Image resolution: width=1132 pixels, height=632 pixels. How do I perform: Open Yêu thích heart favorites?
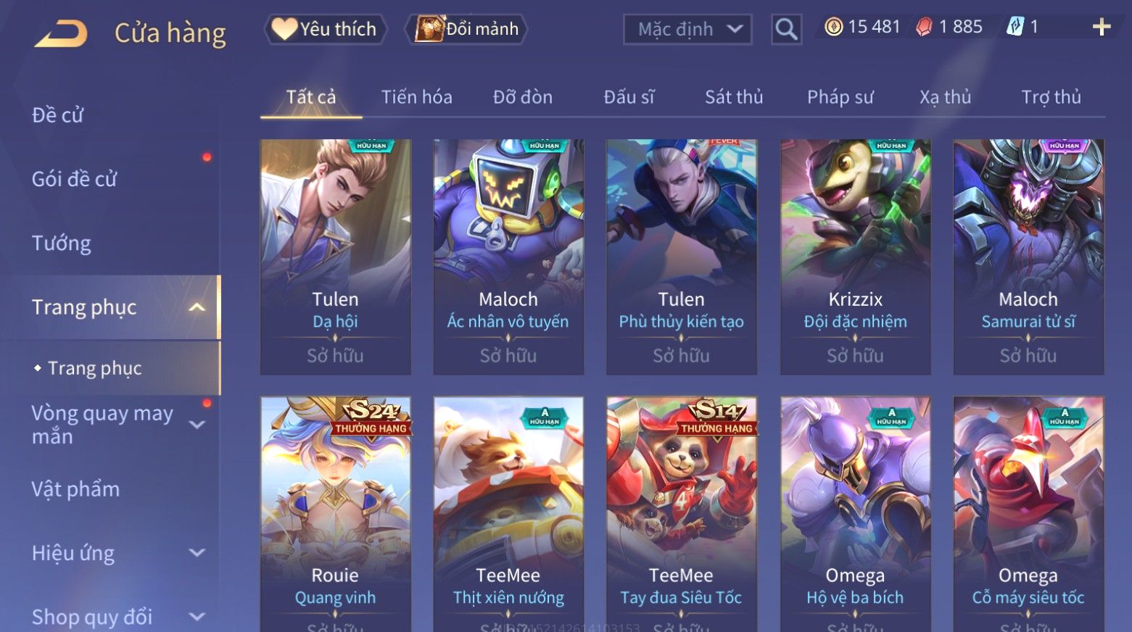(x=324, y=29)
